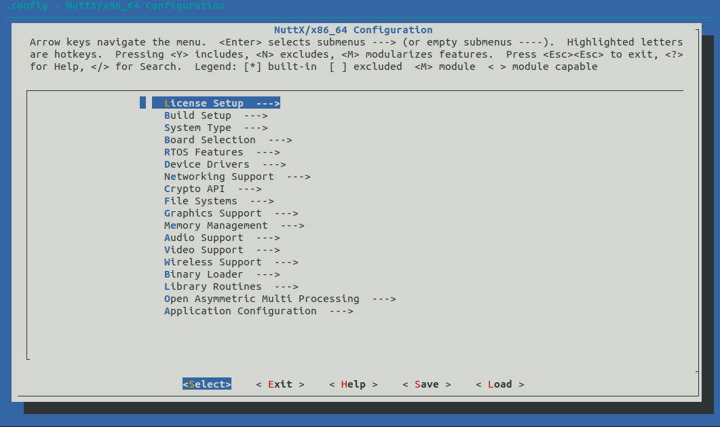This screenshot has width=720, height=427.
Task: Open Library Routines submenu
Action: [231, 286]
